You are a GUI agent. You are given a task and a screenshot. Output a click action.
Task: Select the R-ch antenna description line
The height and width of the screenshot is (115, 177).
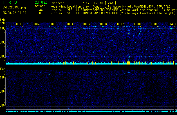[x=113, y=13]
